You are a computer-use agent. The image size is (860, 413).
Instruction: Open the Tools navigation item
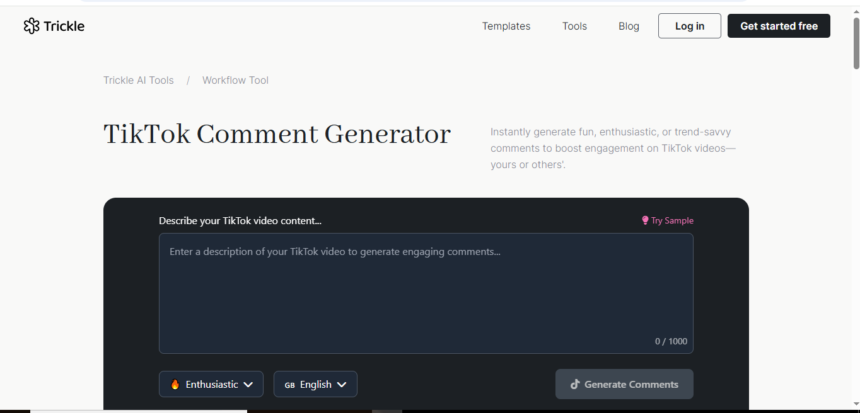pyautogui.click(x=574, y=26)
